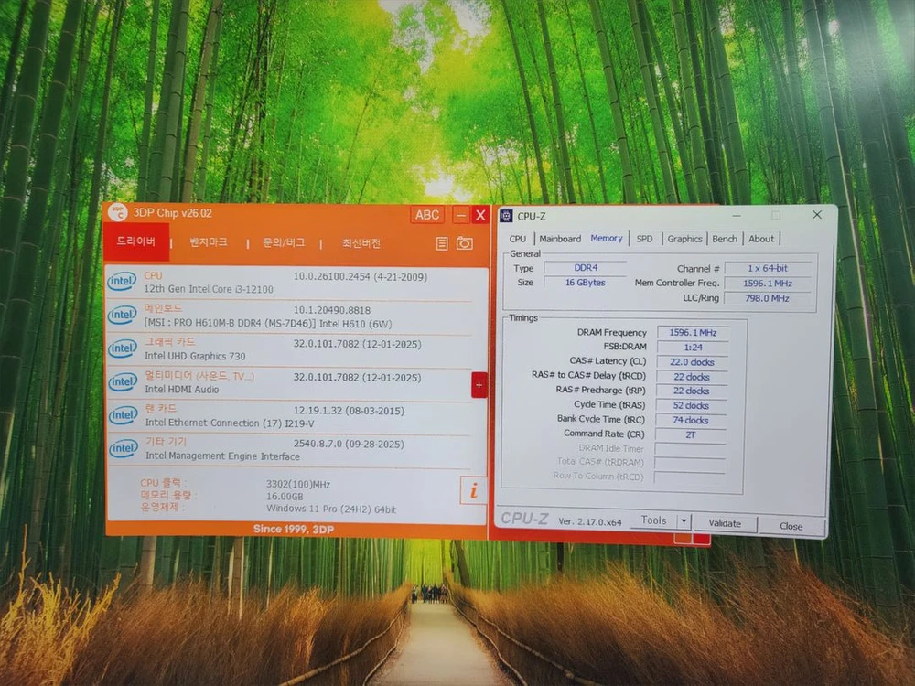Click the orange info 'i' icon
This screenshot has width=915, height=686.
(473, 491)
